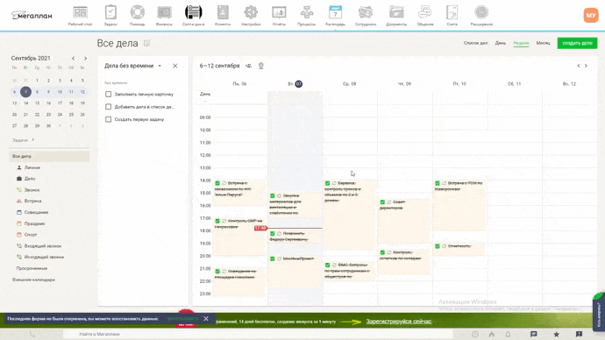Check the Создать первую задачу checkbox

109,119
